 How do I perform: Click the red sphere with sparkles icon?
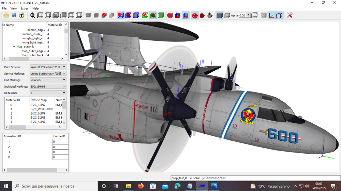click(x=202, y=15)
